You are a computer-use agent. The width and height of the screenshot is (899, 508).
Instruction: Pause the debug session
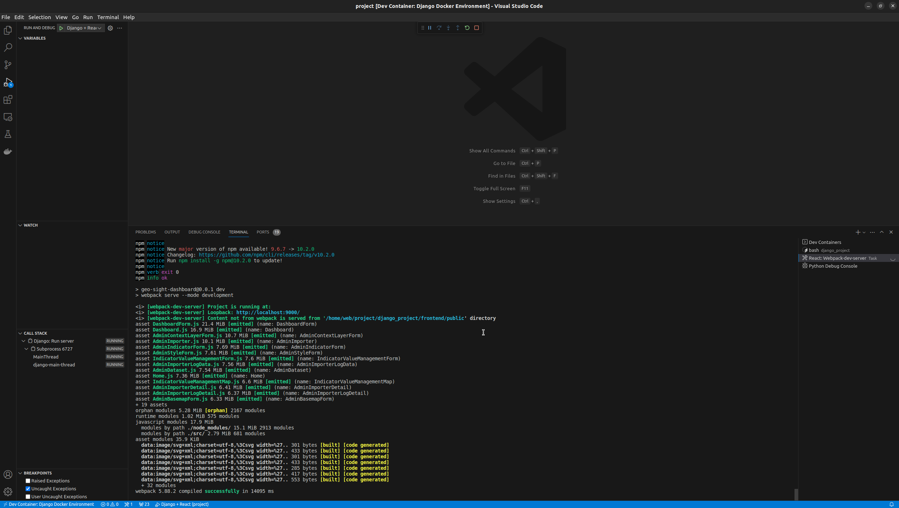[430, 28]
